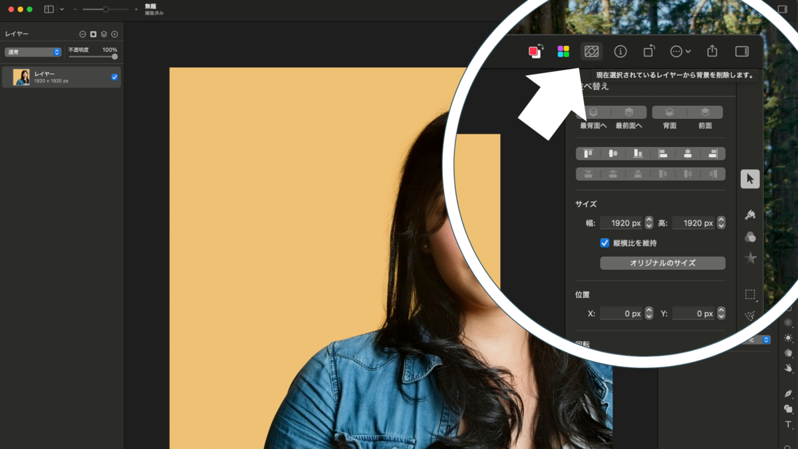Open the ellipsis more-options dropdown in toolbar
The image size is (798, 449).
[680, 51]
